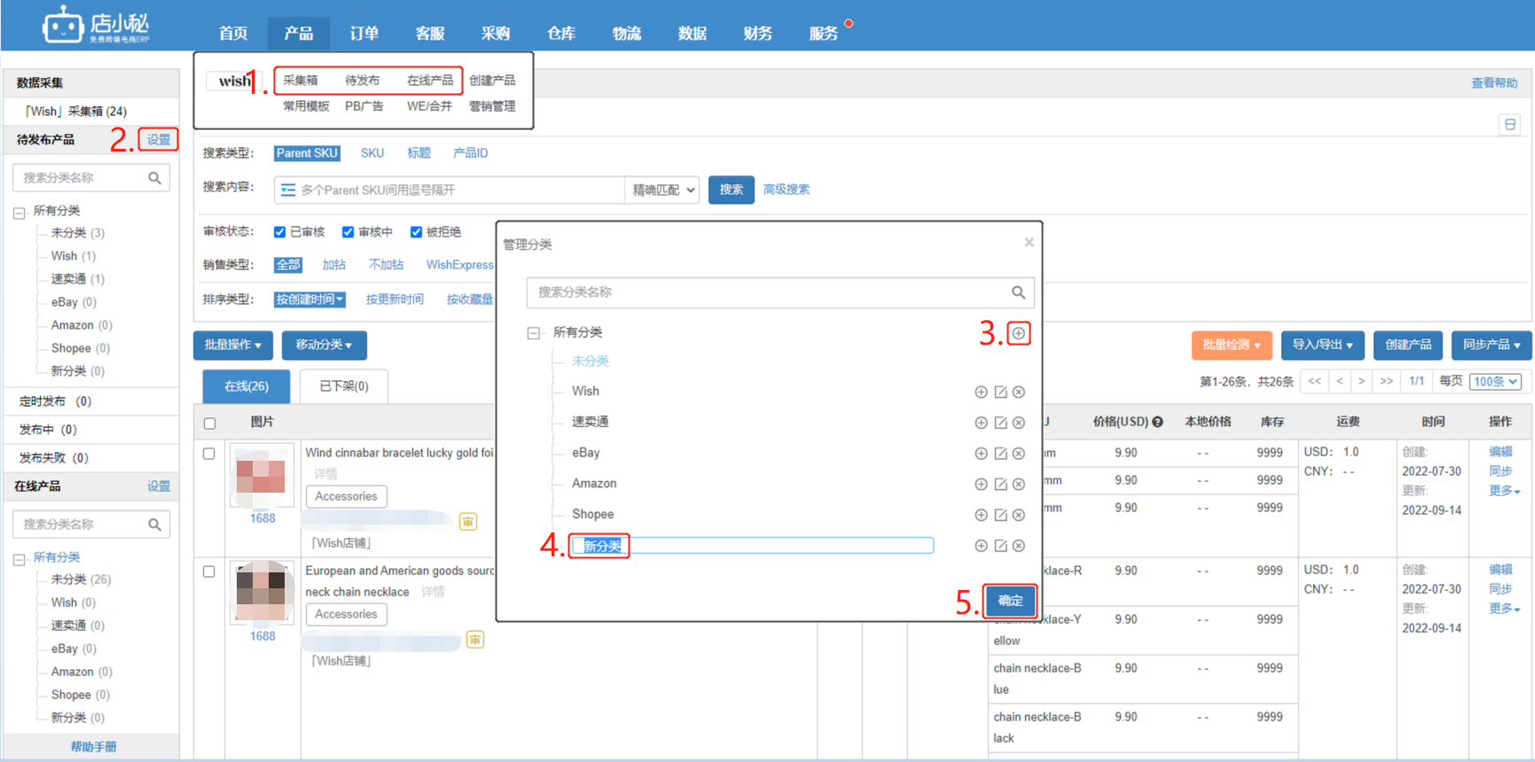1535x762 pixels.
Task: Edit the Shopee category in dialog
Action: point(1000,515)
